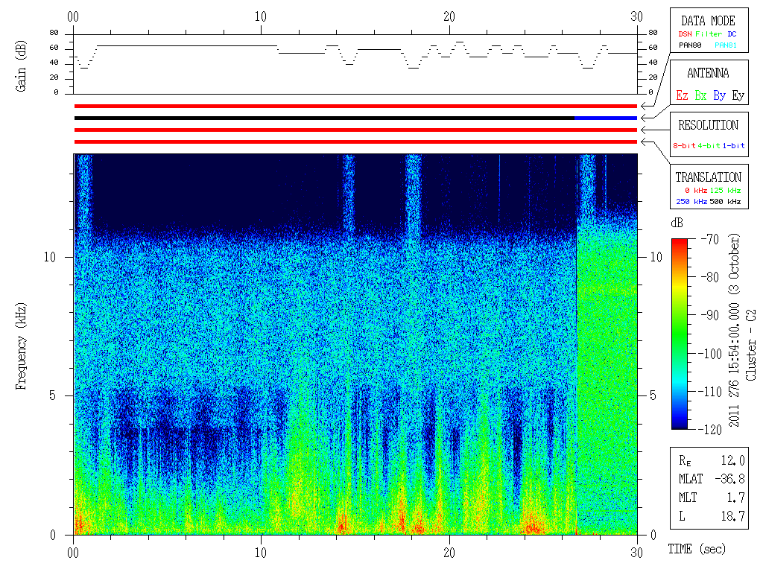Click the 20 tick on bottom time axis
763x572 pixels.
pos(449,553)
